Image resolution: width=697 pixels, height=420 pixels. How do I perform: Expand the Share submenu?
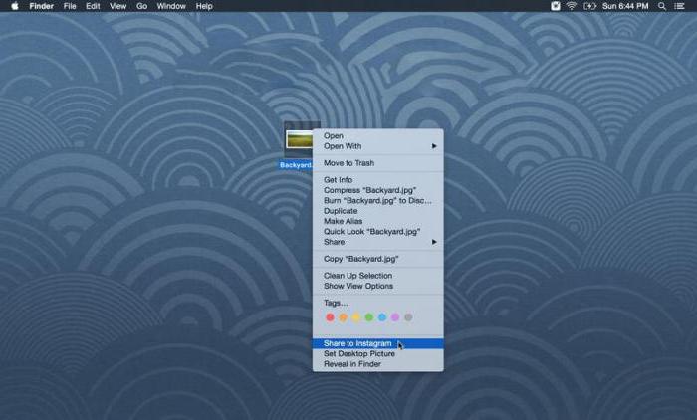[377, 242]
